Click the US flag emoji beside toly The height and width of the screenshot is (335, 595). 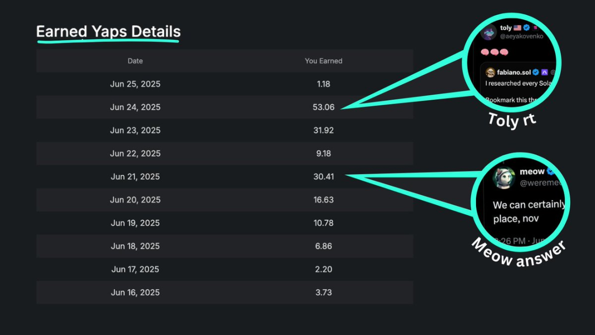tap(517, 28)
